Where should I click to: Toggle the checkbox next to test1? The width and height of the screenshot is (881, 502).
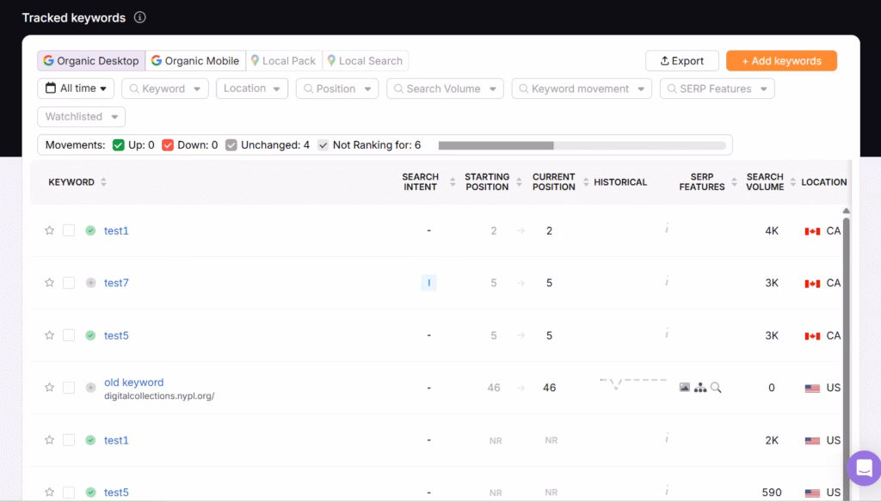tap(69, 230)
